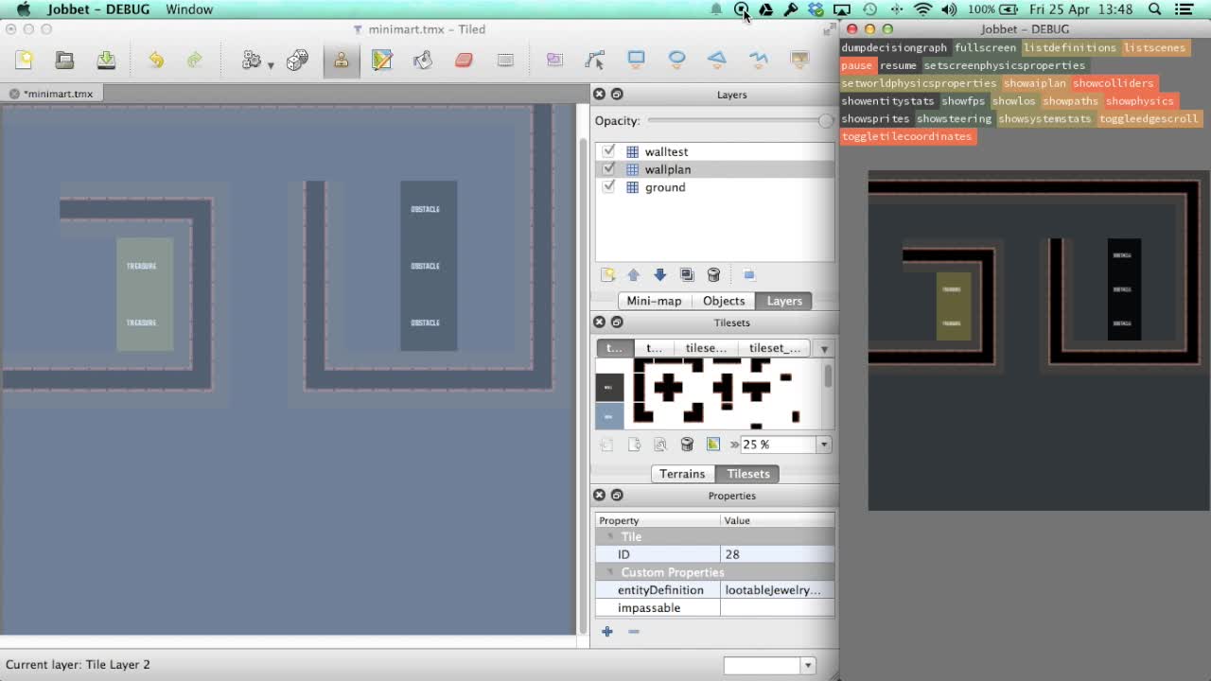1211x681 pixels.
Task: Toggle the wallplan layer checkbox
Action: (x=608, y=169)
